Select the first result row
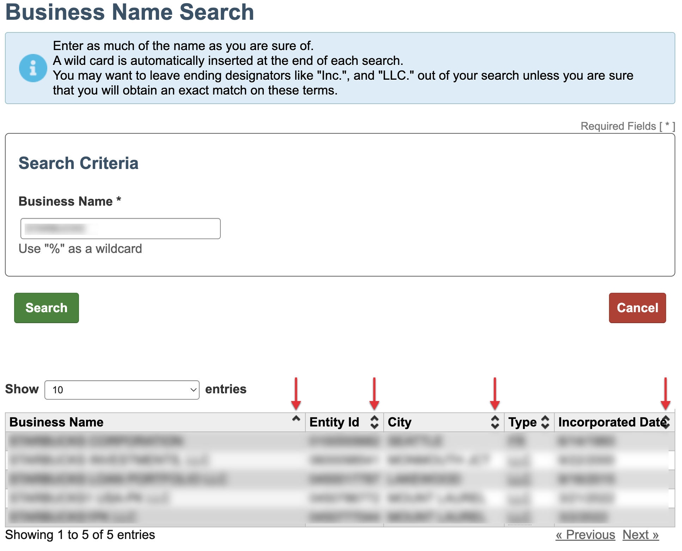Screen dimensions: 682x551 pyautogui.click(x=96, y=441)
